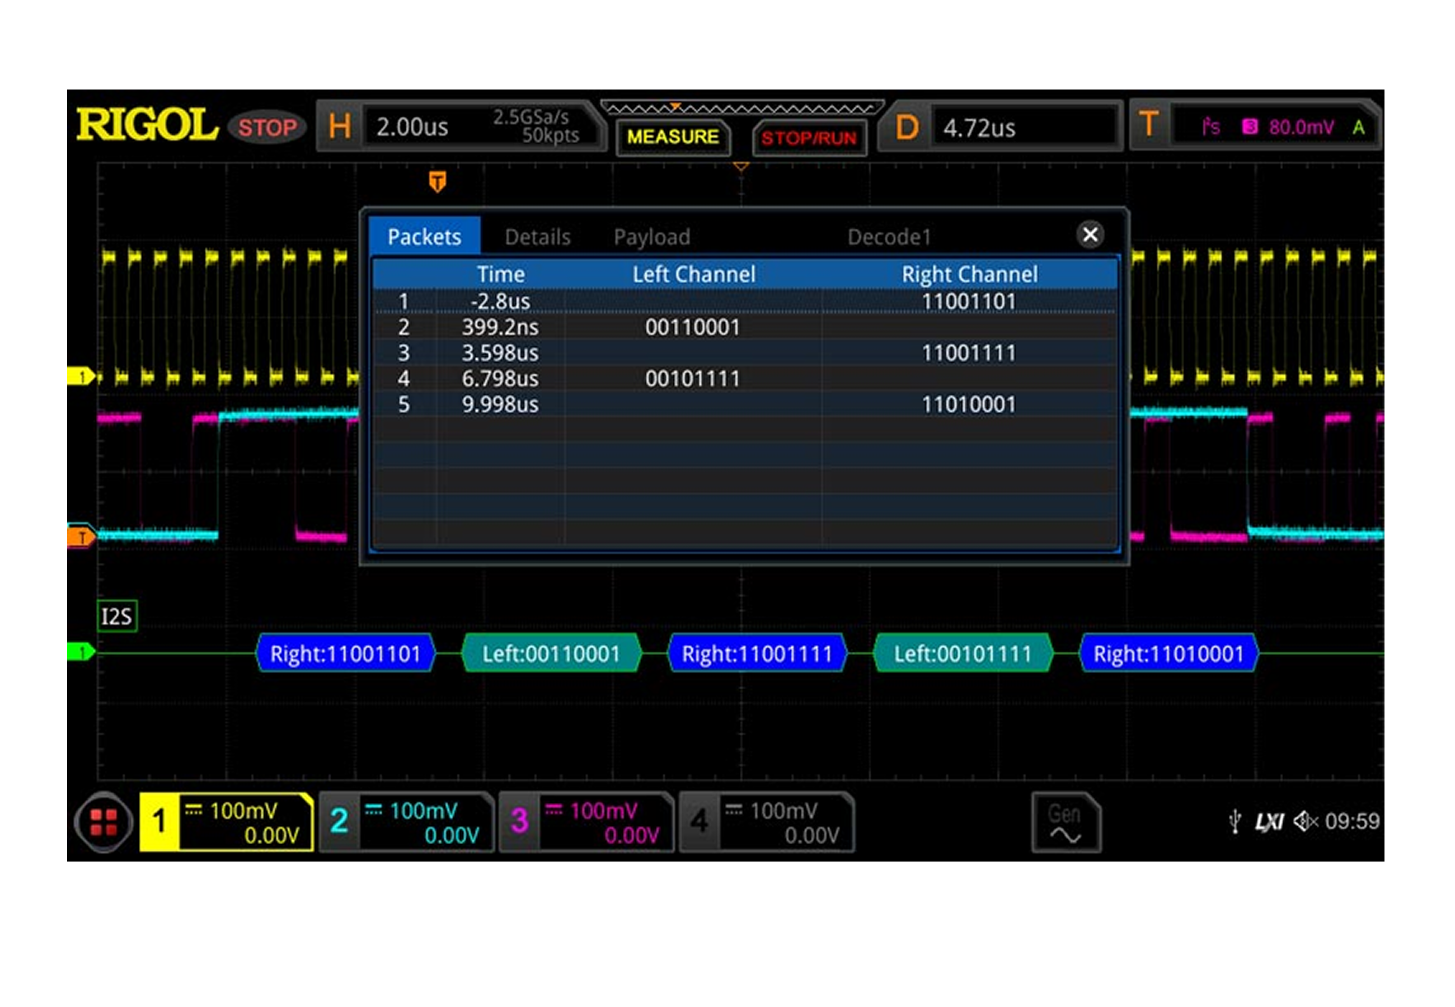Screen dimensions: 1455x1007
Task: Select the green I2S decode label
Action: coord(118,616)
